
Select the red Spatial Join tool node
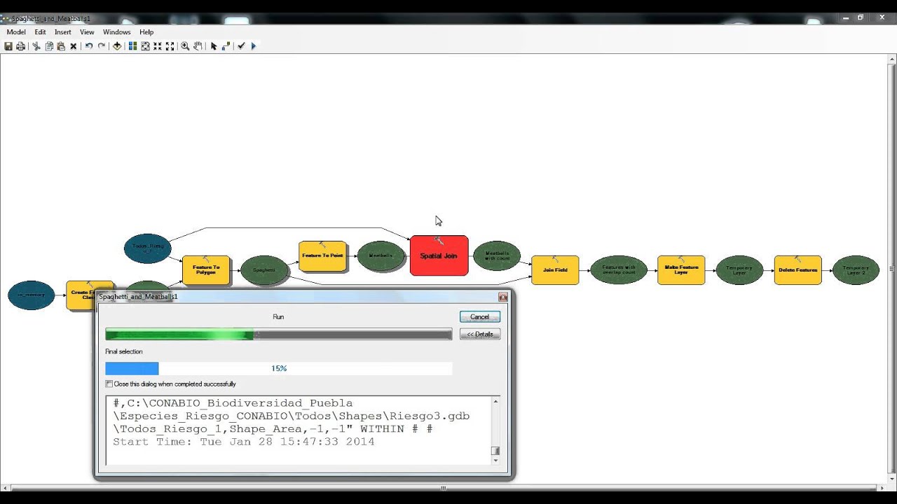439,255
